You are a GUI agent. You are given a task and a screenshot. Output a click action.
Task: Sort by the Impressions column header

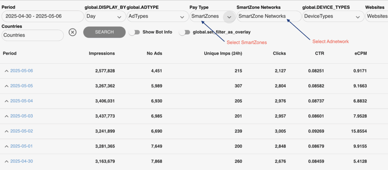point(102,53)
